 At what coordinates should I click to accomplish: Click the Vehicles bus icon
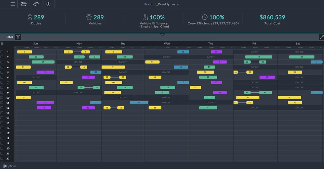89,17
